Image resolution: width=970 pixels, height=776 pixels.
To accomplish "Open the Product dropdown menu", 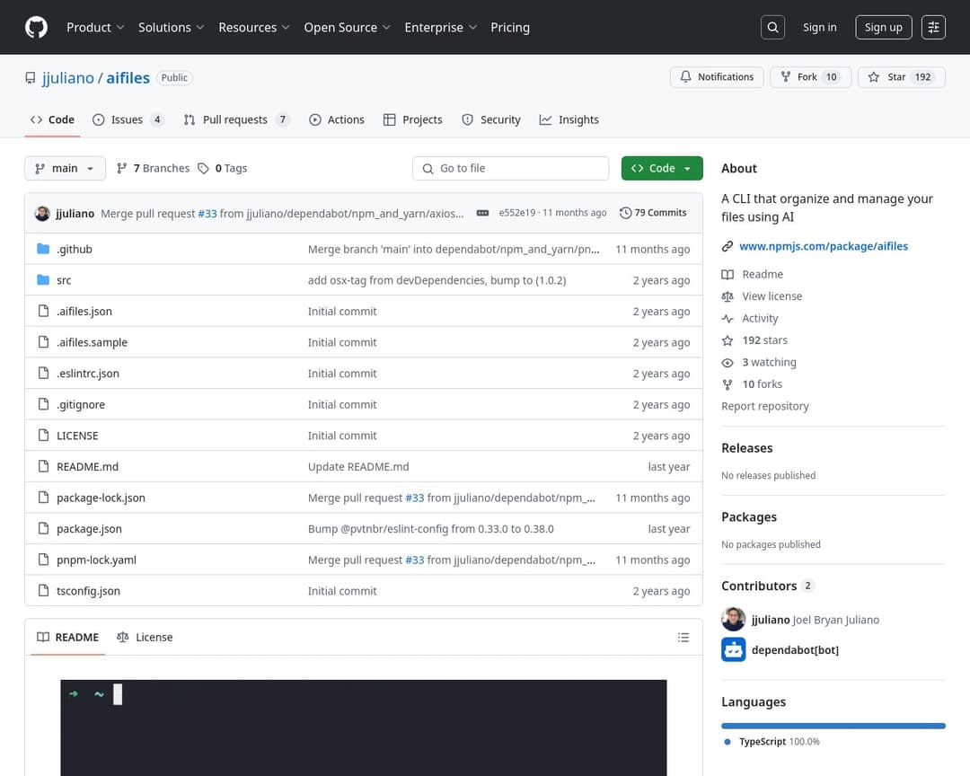I will (95, 27).
